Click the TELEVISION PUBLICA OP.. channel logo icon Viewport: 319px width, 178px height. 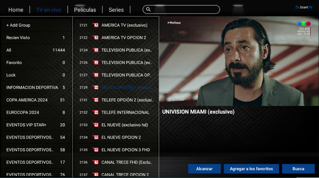click(96, 75)
